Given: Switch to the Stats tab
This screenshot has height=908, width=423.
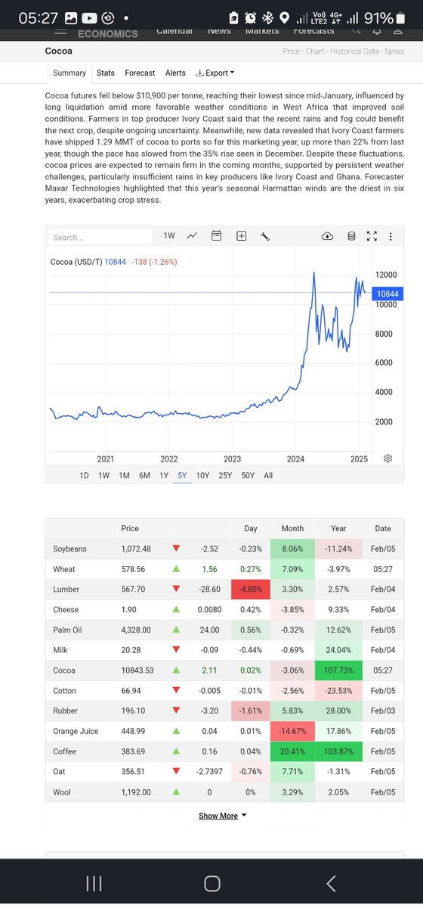Looking at the screenshot, I should 106,73.
